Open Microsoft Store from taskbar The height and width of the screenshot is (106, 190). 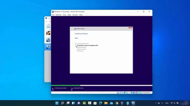[95, 103]
